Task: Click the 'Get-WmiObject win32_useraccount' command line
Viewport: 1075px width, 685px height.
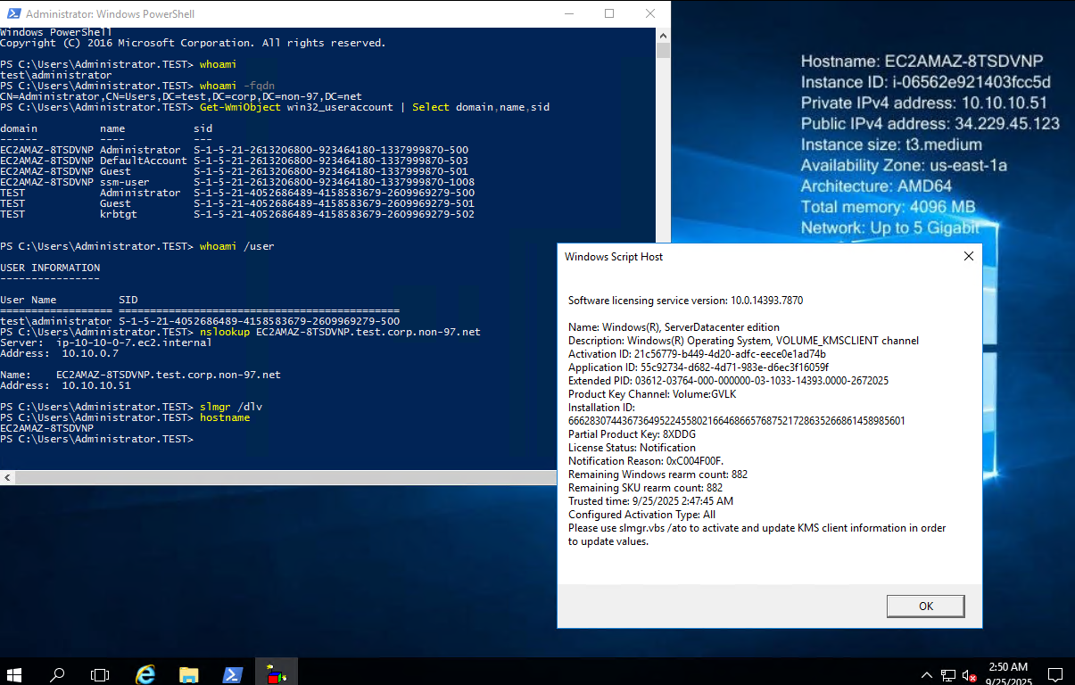Action: tap(275, 107)
